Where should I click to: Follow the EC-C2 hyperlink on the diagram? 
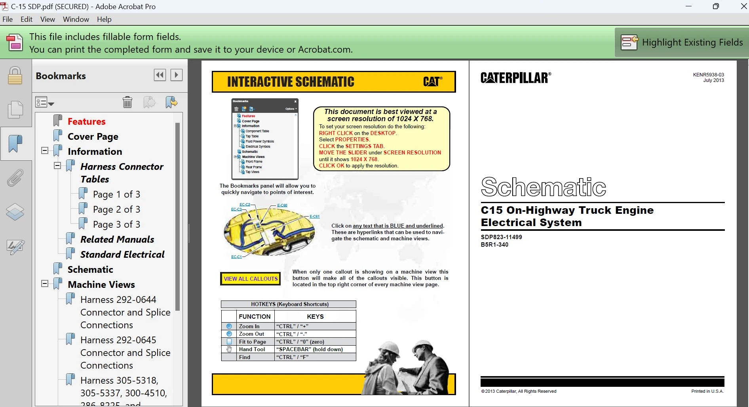(x=245, y=205)
